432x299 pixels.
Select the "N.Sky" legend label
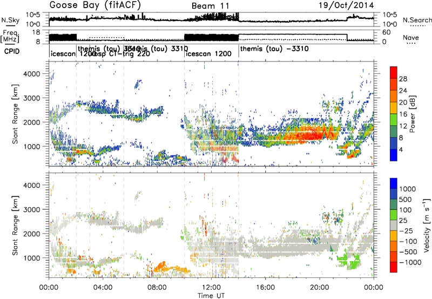pos(10,20)
